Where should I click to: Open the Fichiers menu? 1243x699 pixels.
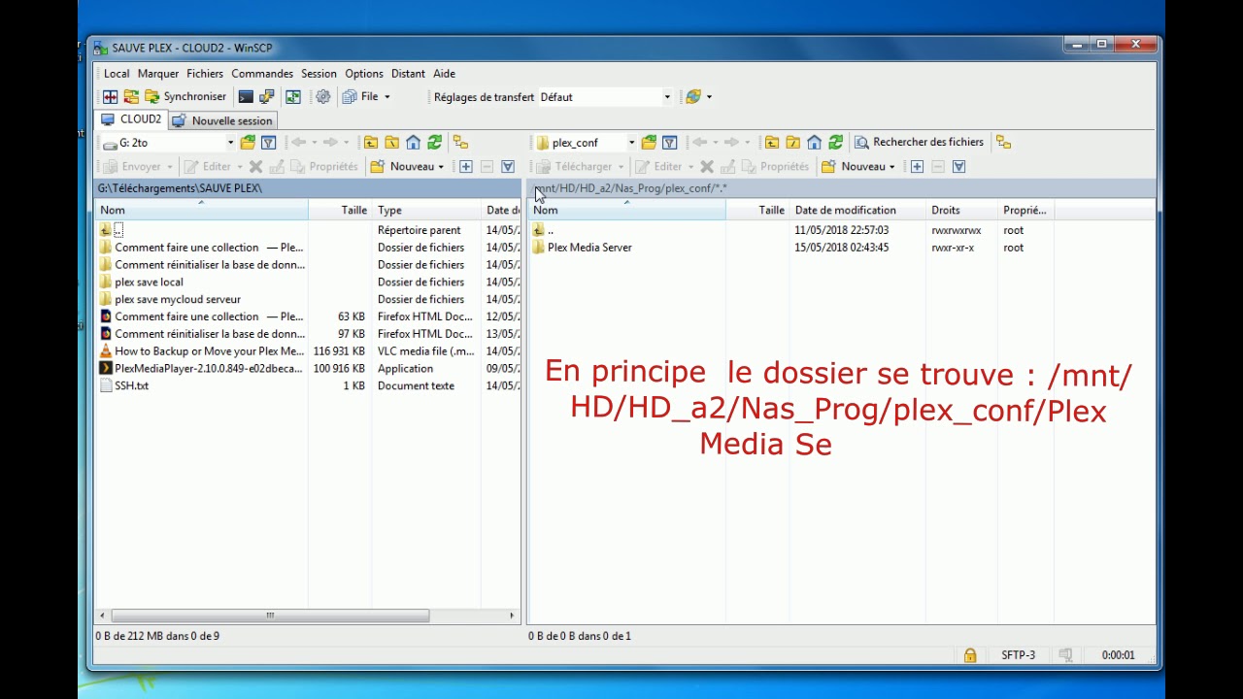point(205,74)
